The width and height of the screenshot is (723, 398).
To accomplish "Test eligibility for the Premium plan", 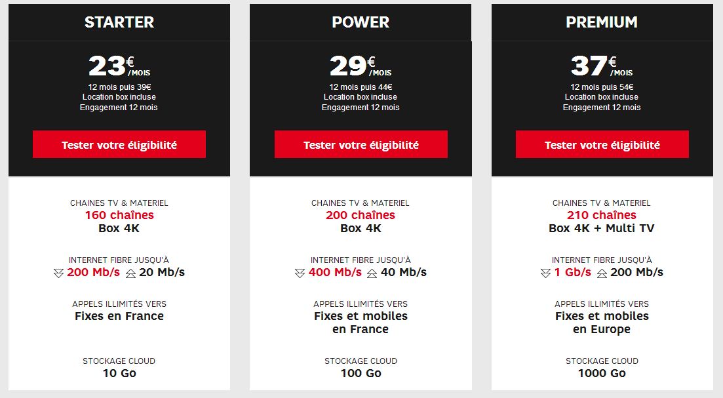I will pos(602,144).
